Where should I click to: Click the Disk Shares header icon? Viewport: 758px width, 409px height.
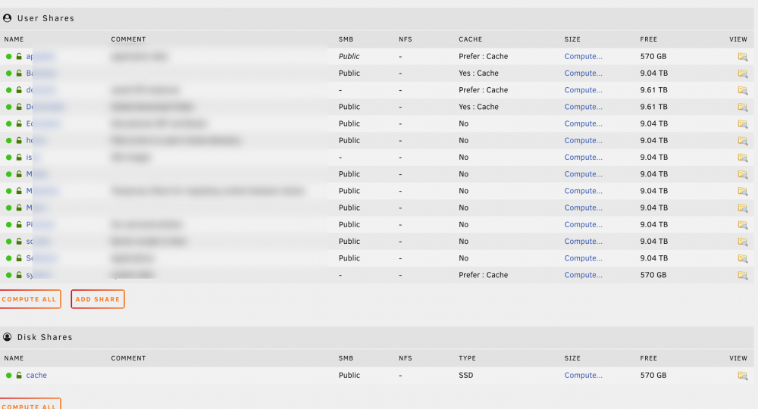[8, 336]
